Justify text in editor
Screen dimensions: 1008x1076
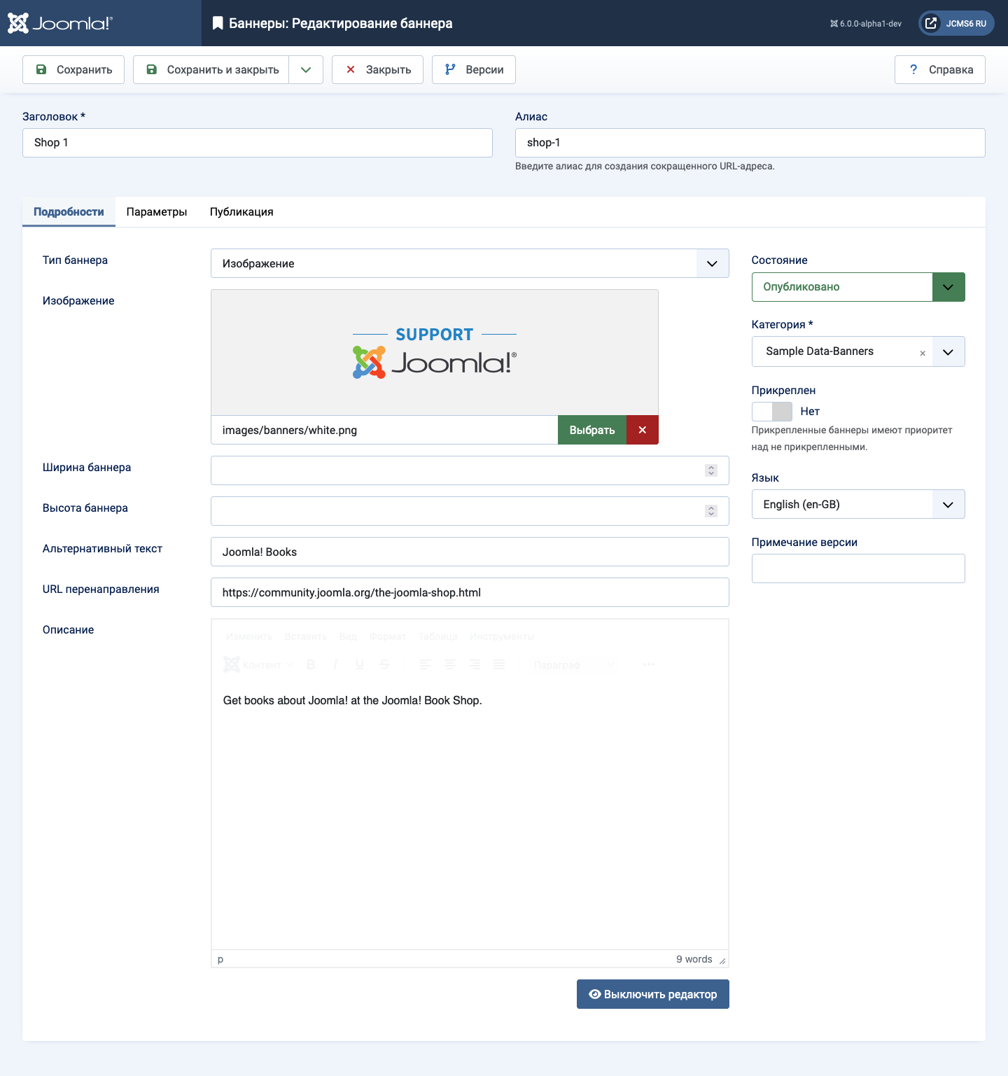[499, 664]
